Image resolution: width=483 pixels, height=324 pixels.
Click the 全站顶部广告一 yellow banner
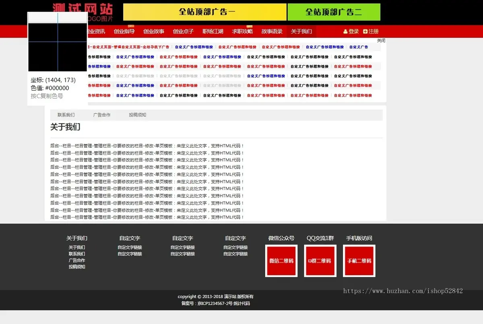coord(204,12)
